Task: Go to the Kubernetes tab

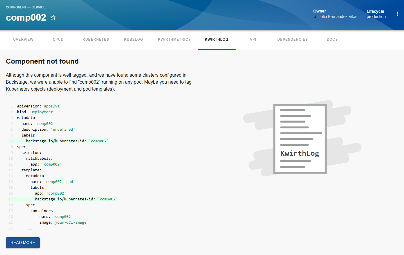Action: click(96, 39)
